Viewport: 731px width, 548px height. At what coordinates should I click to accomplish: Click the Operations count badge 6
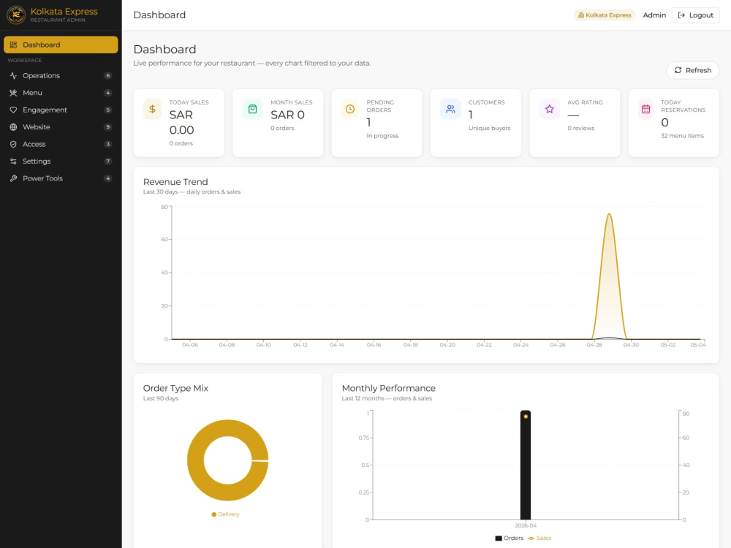tap(107, 75)
